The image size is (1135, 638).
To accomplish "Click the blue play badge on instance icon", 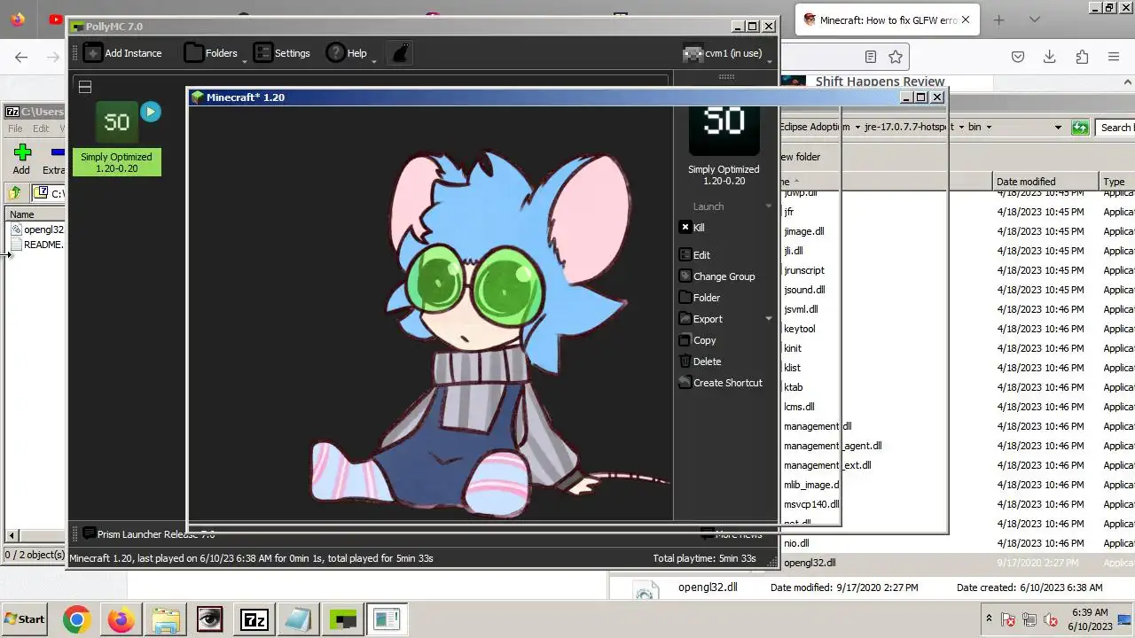I will pos(151,112).
